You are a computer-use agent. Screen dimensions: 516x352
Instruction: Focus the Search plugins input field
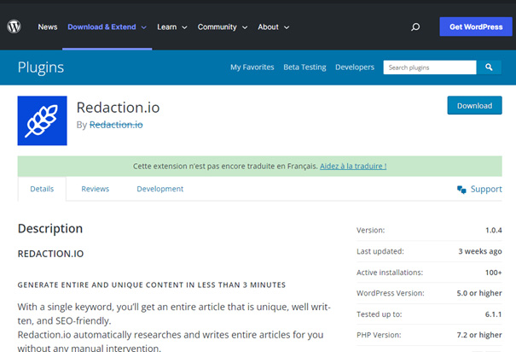[429, 67]
